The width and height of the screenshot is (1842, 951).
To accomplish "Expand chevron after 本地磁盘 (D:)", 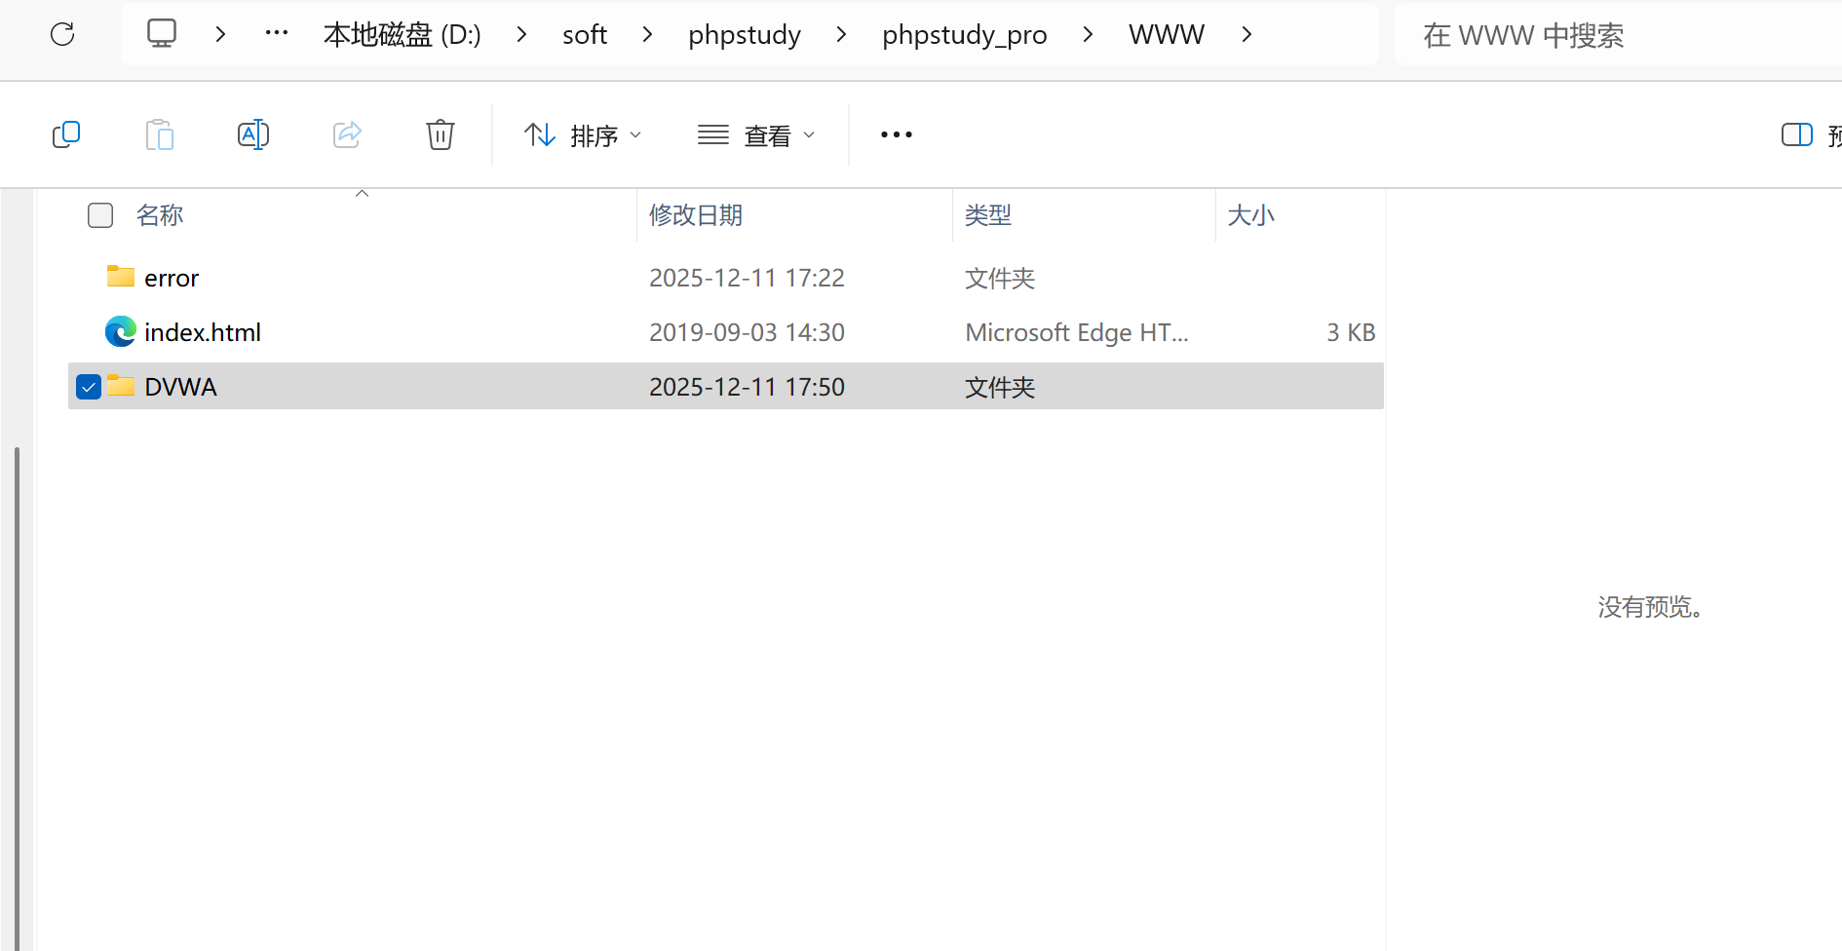I will click(522, 34).
